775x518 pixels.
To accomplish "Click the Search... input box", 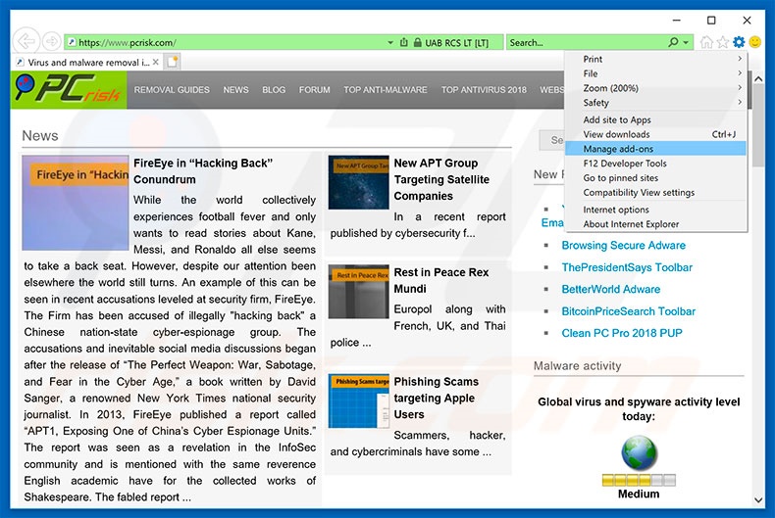I will [x=587, y=42].
